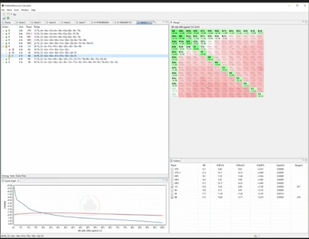The width and height of the screenshot is (309, 239).
Task: Switch to the Hand 4 tab
Action: [x=52, y=22]
